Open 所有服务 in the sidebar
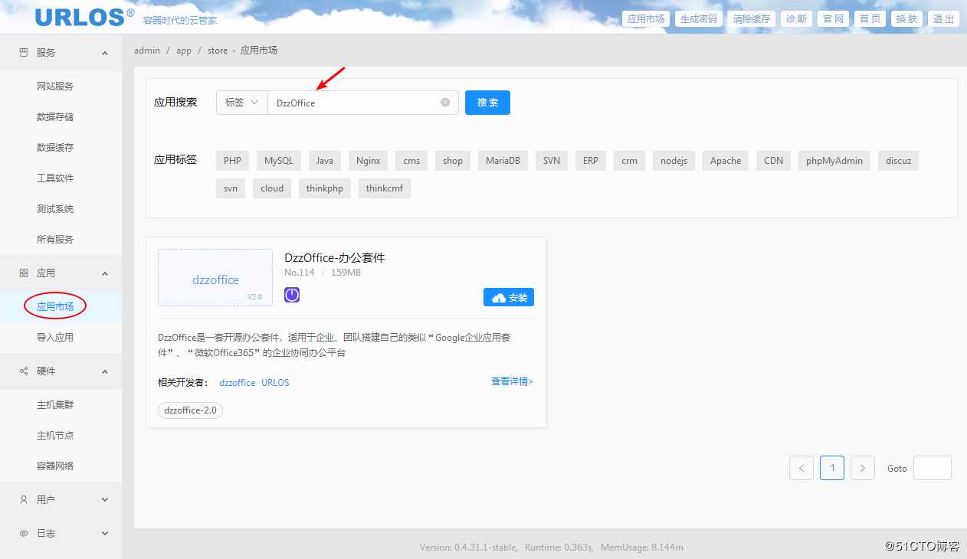 pos(55,239)
